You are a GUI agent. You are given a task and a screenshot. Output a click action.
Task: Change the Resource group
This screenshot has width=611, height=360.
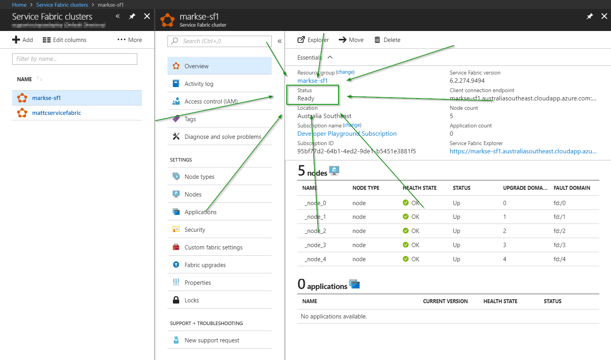[345, 72]
